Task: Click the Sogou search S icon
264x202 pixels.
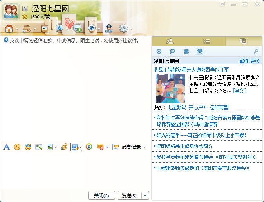Action: click(x=89, y=147)
